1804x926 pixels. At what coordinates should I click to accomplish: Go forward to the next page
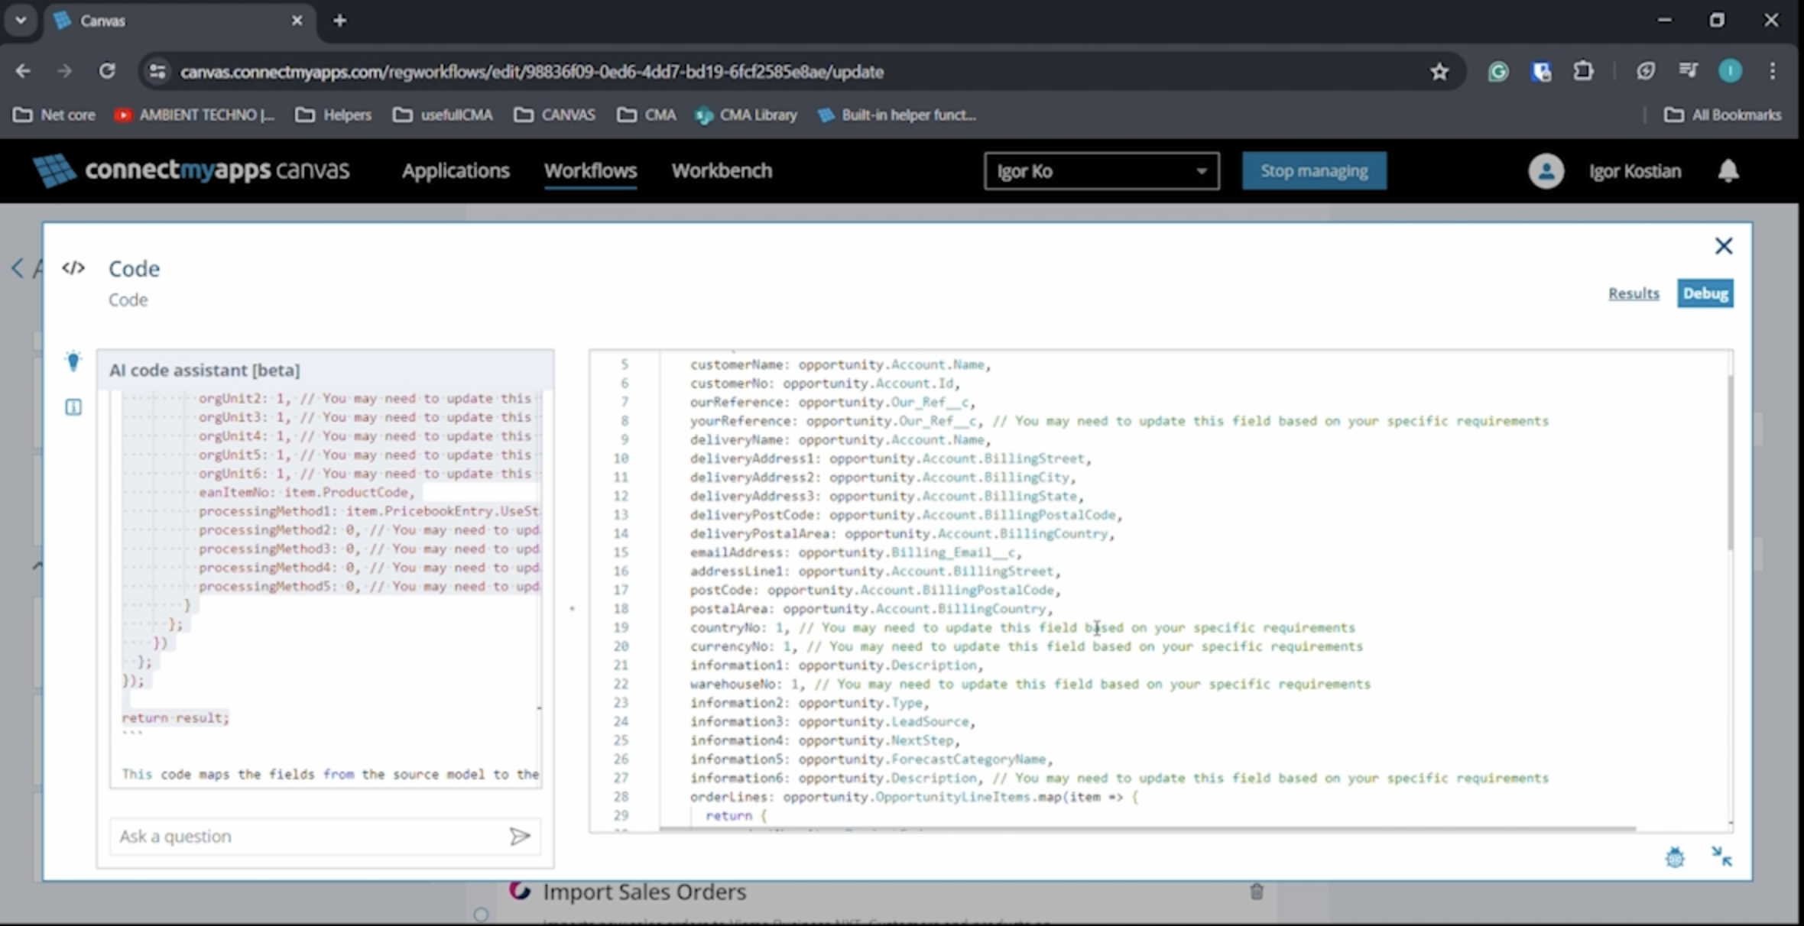pyautogui.click(x=64, y=71)
